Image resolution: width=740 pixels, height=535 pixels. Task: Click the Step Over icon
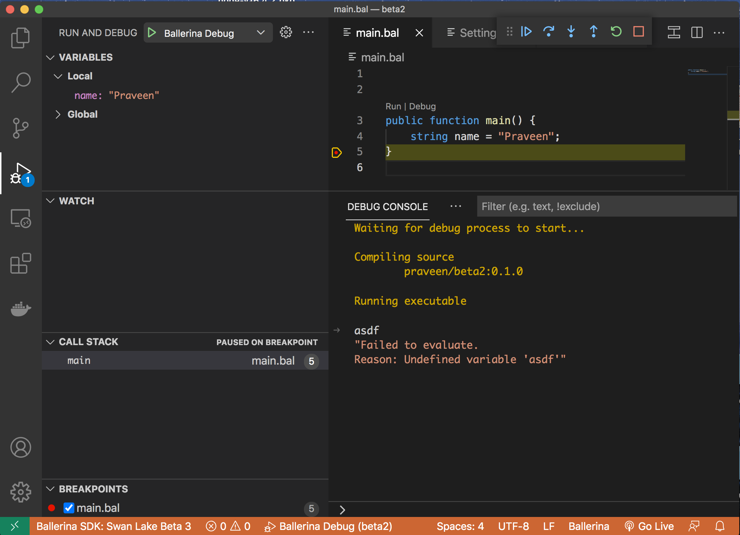548,32
